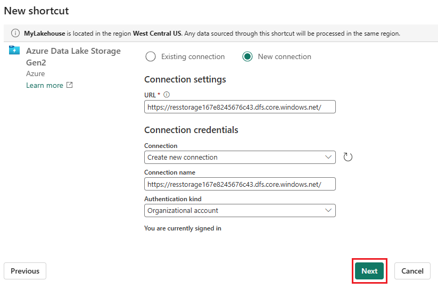Open the Learn more link
Viewport: 438px width, 289px height.
pos(45,86)
